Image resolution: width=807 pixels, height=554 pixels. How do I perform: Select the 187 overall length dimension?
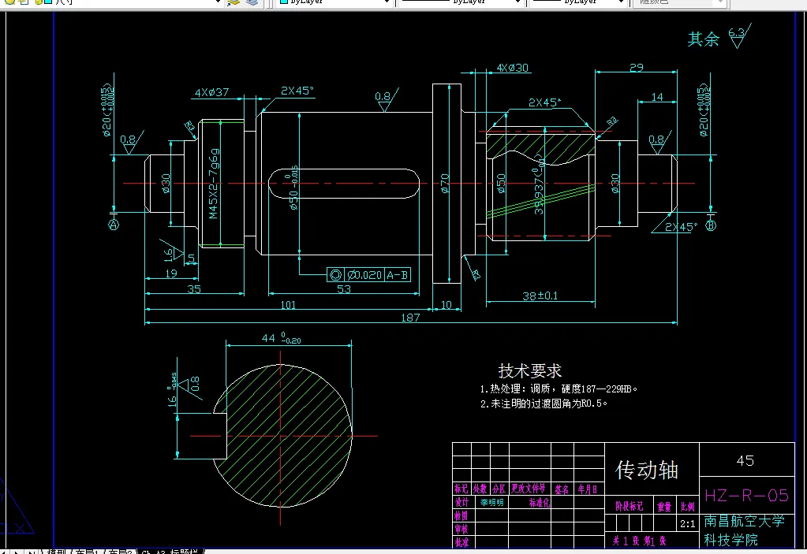pyautogui.click(x=410, y=318)
